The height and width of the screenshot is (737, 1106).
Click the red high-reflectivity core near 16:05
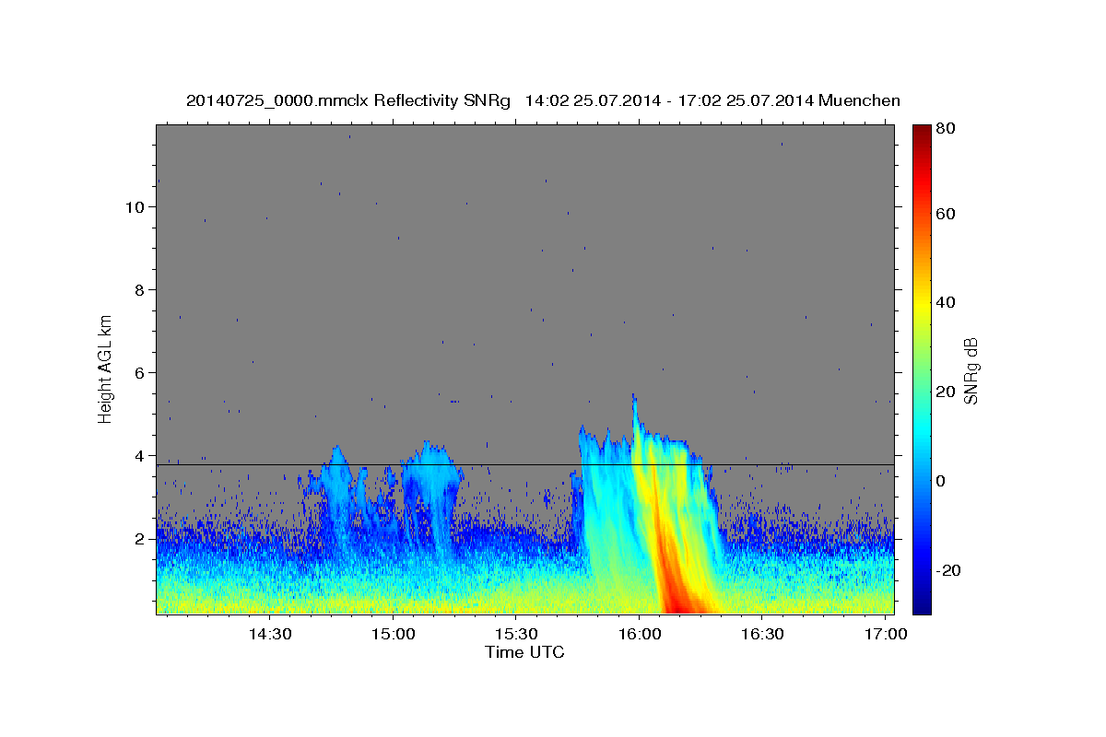(676, 594)
